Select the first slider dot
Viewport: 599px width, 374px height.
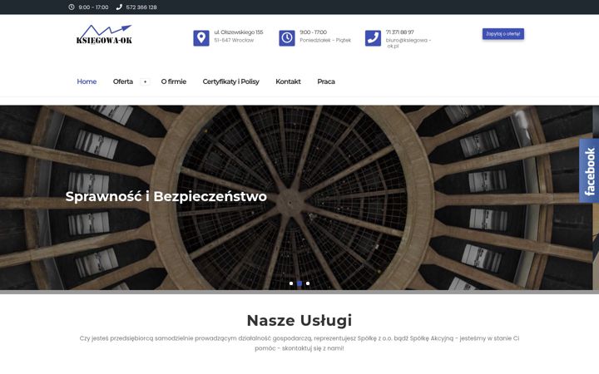coord(291,283)
